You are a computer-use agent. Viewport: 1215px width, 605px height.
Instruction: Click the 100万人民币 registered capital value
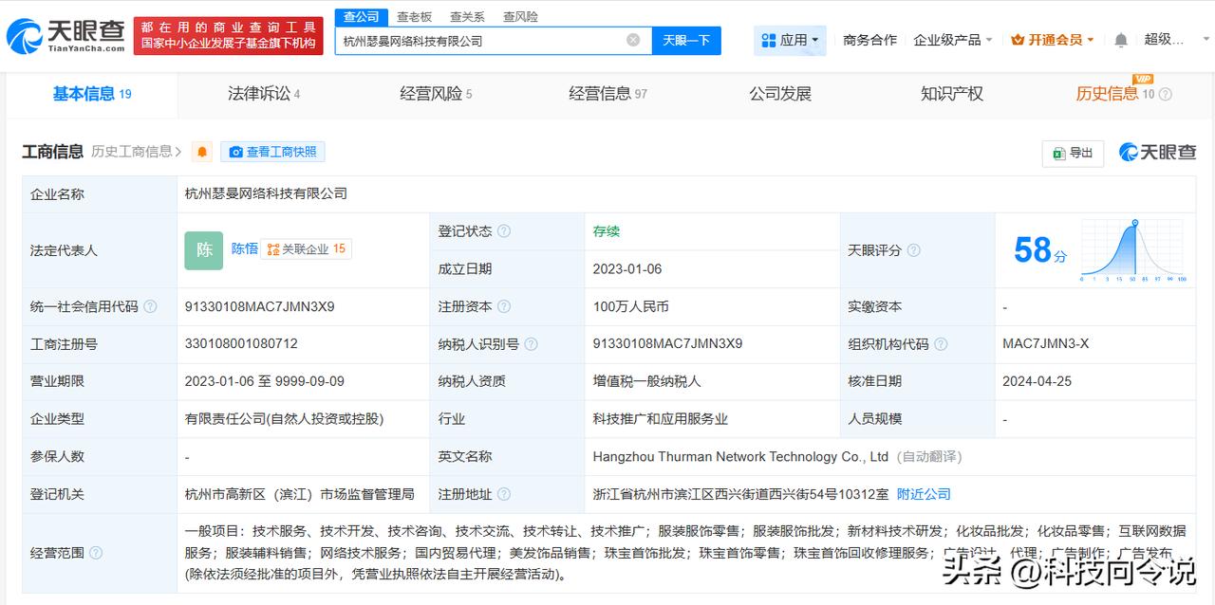tap(630, 306)
